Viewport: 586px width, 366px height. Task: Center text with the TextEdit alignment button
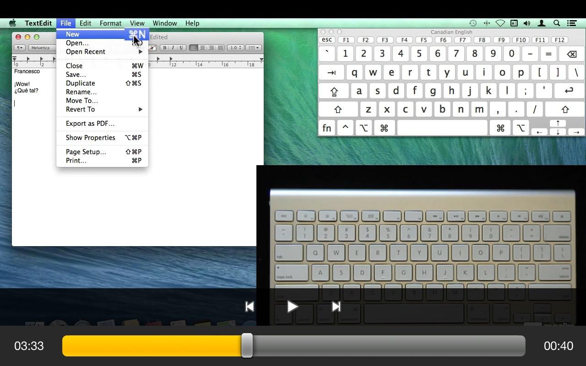point(202,48)
